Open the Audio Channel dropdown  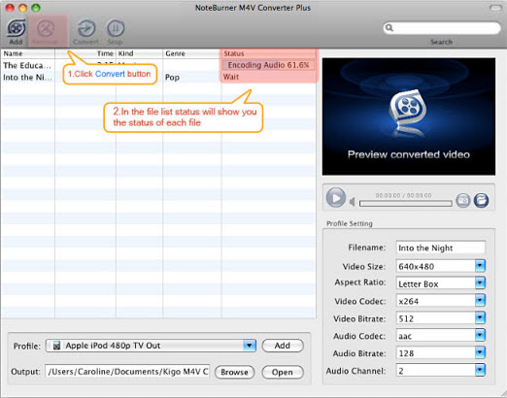[441, 371]
